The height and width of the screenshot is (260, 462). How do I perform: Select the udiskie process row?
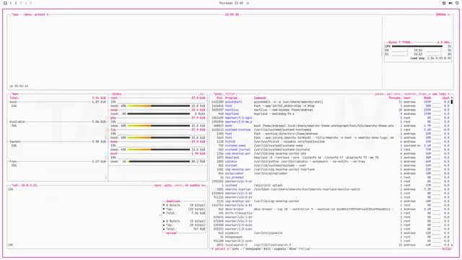331,162
